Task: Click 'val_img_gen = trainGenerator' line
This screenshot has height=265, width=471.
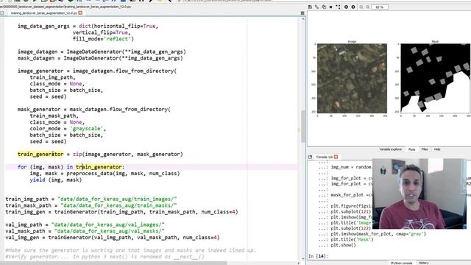Action: pos(113,238)
